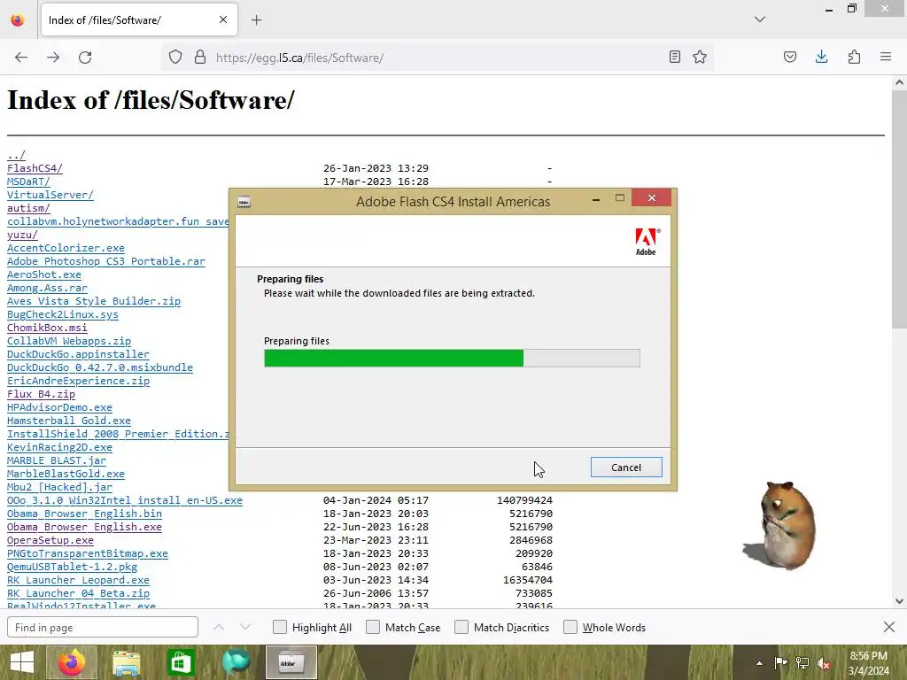Click the scrollbar up arrow
Viewport: 907px width, 680px height.
pyautogui.click(x=899, y=82)
